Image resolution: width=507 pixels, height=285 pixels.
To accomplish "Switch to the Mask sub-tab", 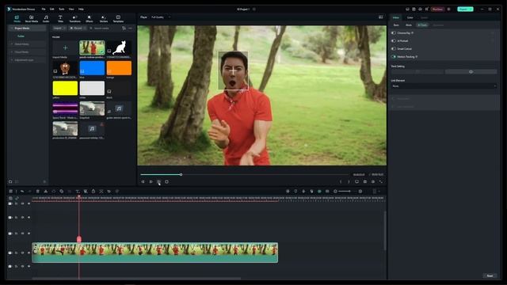I will 409,25.
